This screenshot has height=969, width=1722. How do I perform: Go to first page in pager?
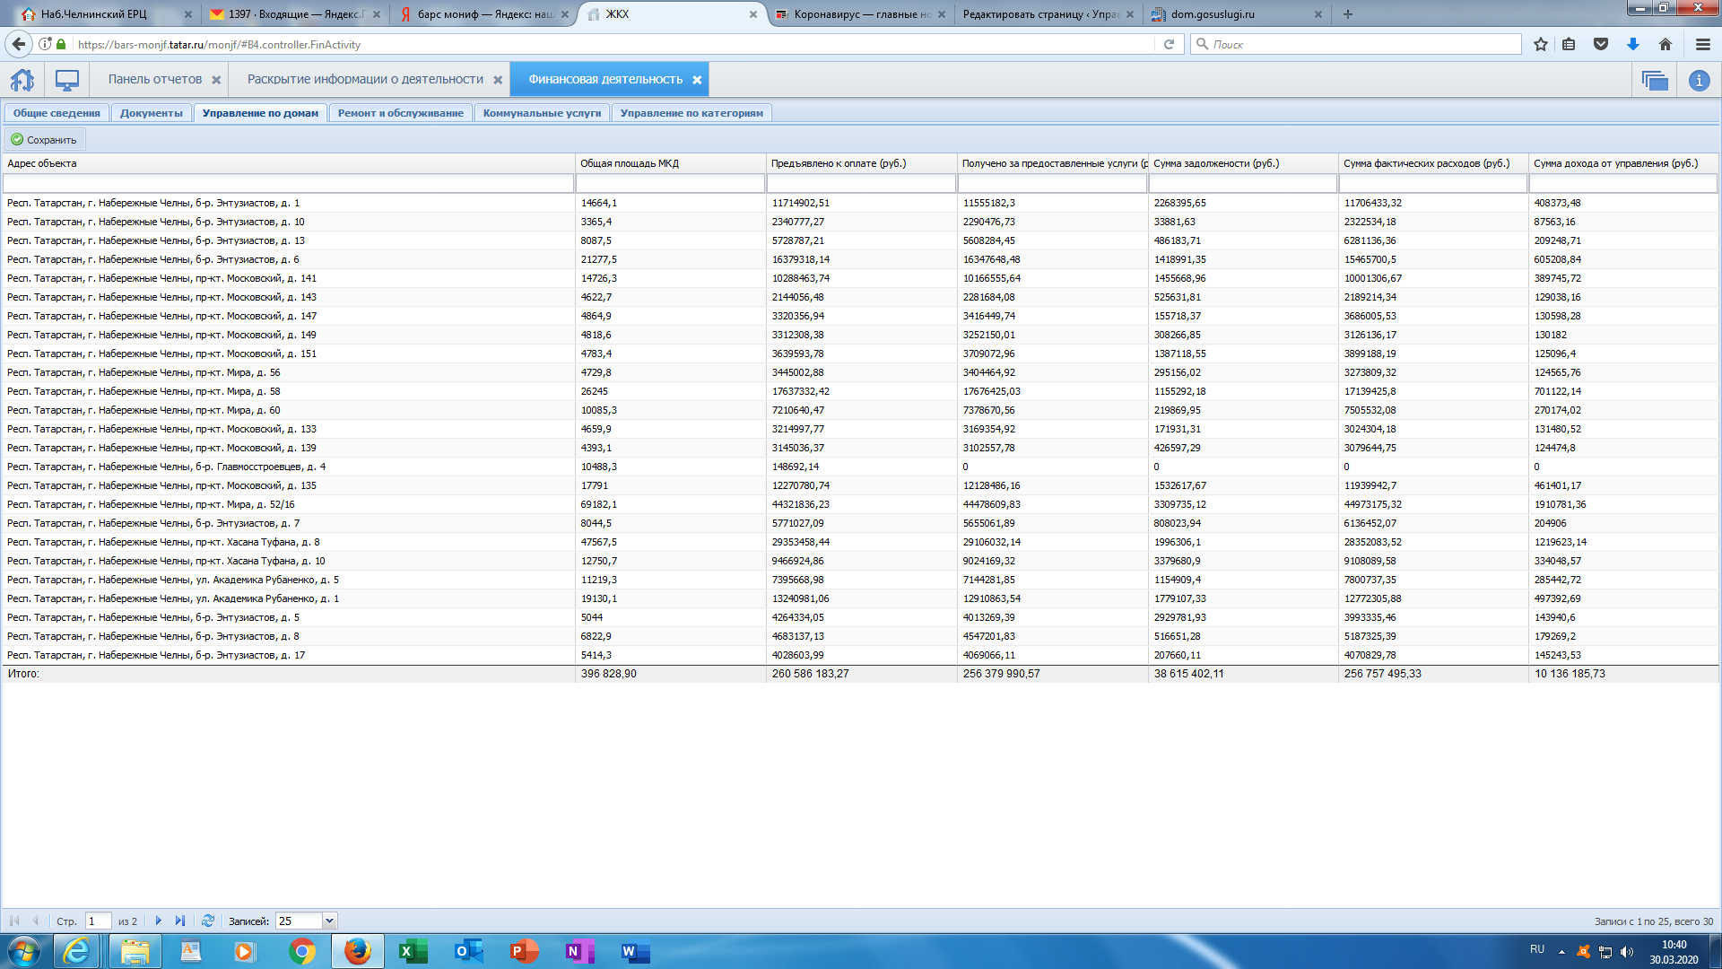(14, 921)
